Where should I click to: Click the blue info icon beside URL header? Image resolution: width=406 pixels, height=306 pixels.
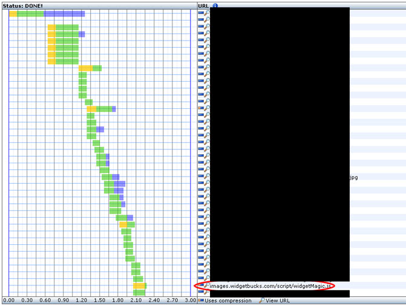click(215, 5)
